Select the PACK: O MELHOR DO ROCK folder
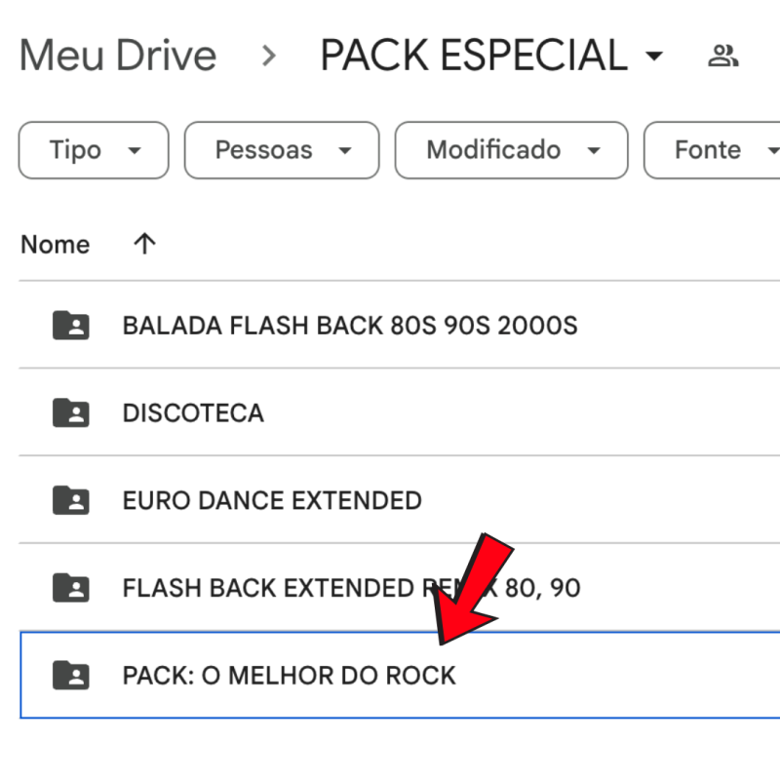This screenshot has height=780, width=780. click(x=289, y=675)
